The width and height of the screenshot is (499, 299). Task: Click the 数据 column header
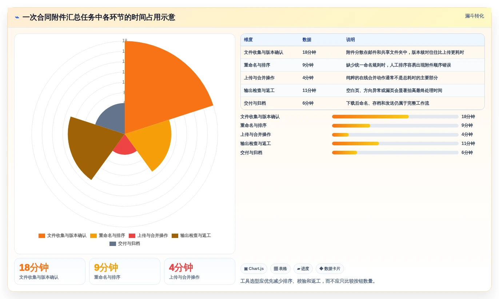point(307,40)
